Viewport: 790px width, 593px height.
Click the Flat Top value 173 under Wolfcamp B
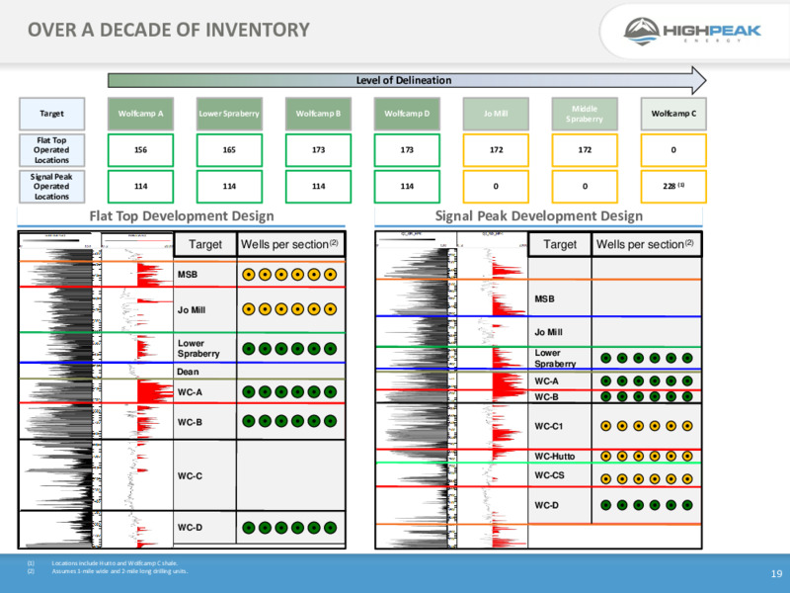click(318, 150)
